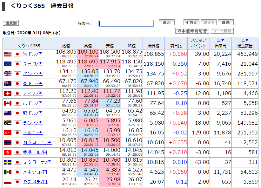Click the South African flag icon
The image size is (261, 188).
coord(8,123)
